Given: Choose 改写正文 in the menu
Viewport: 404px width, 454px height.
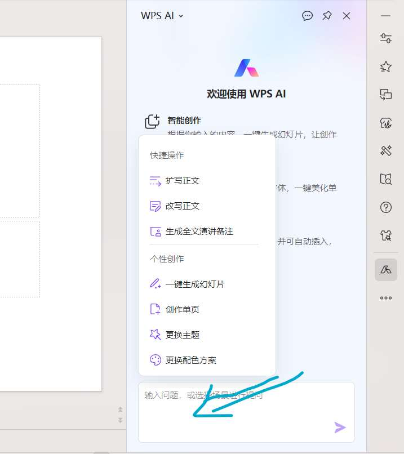Looking at the screenshot, I should [x=183, y=206].
